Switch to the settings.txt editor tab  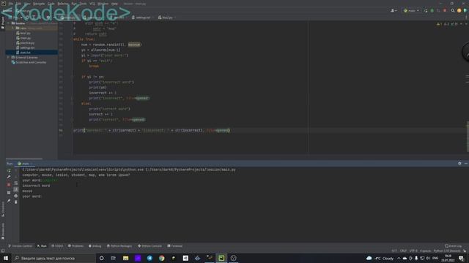(x=141, y=18)
